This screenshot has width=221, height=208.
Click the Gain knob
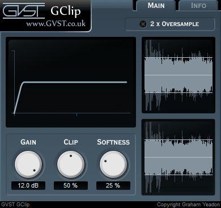(28, 164)
